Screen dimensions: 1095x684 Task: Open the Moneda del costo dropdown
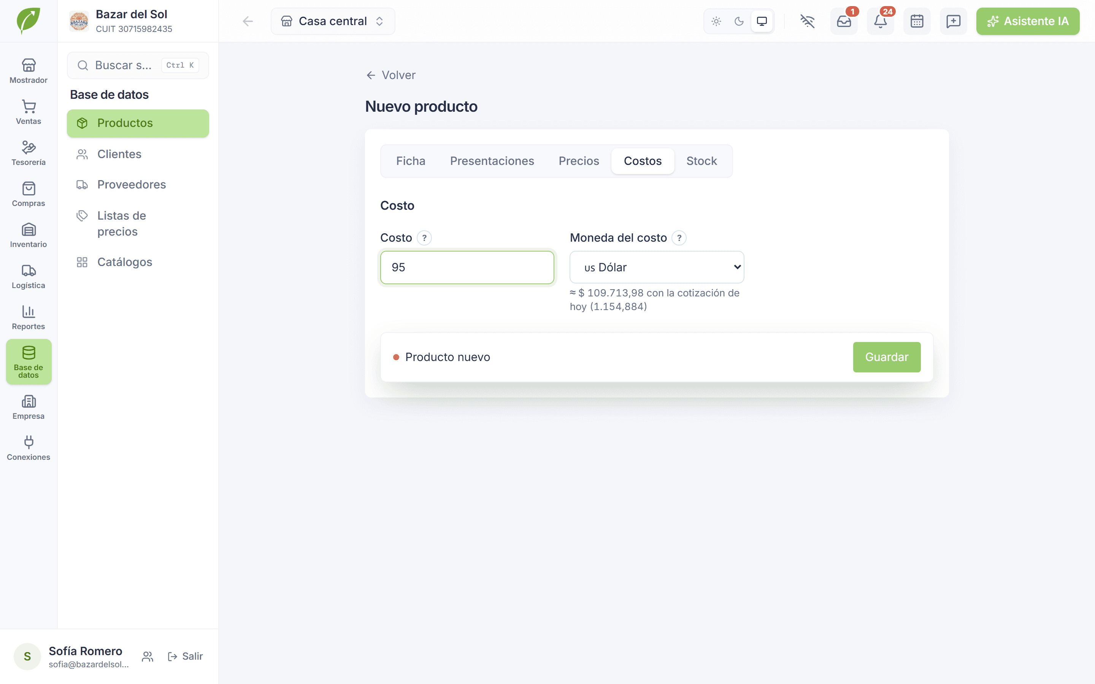point(657,268)
